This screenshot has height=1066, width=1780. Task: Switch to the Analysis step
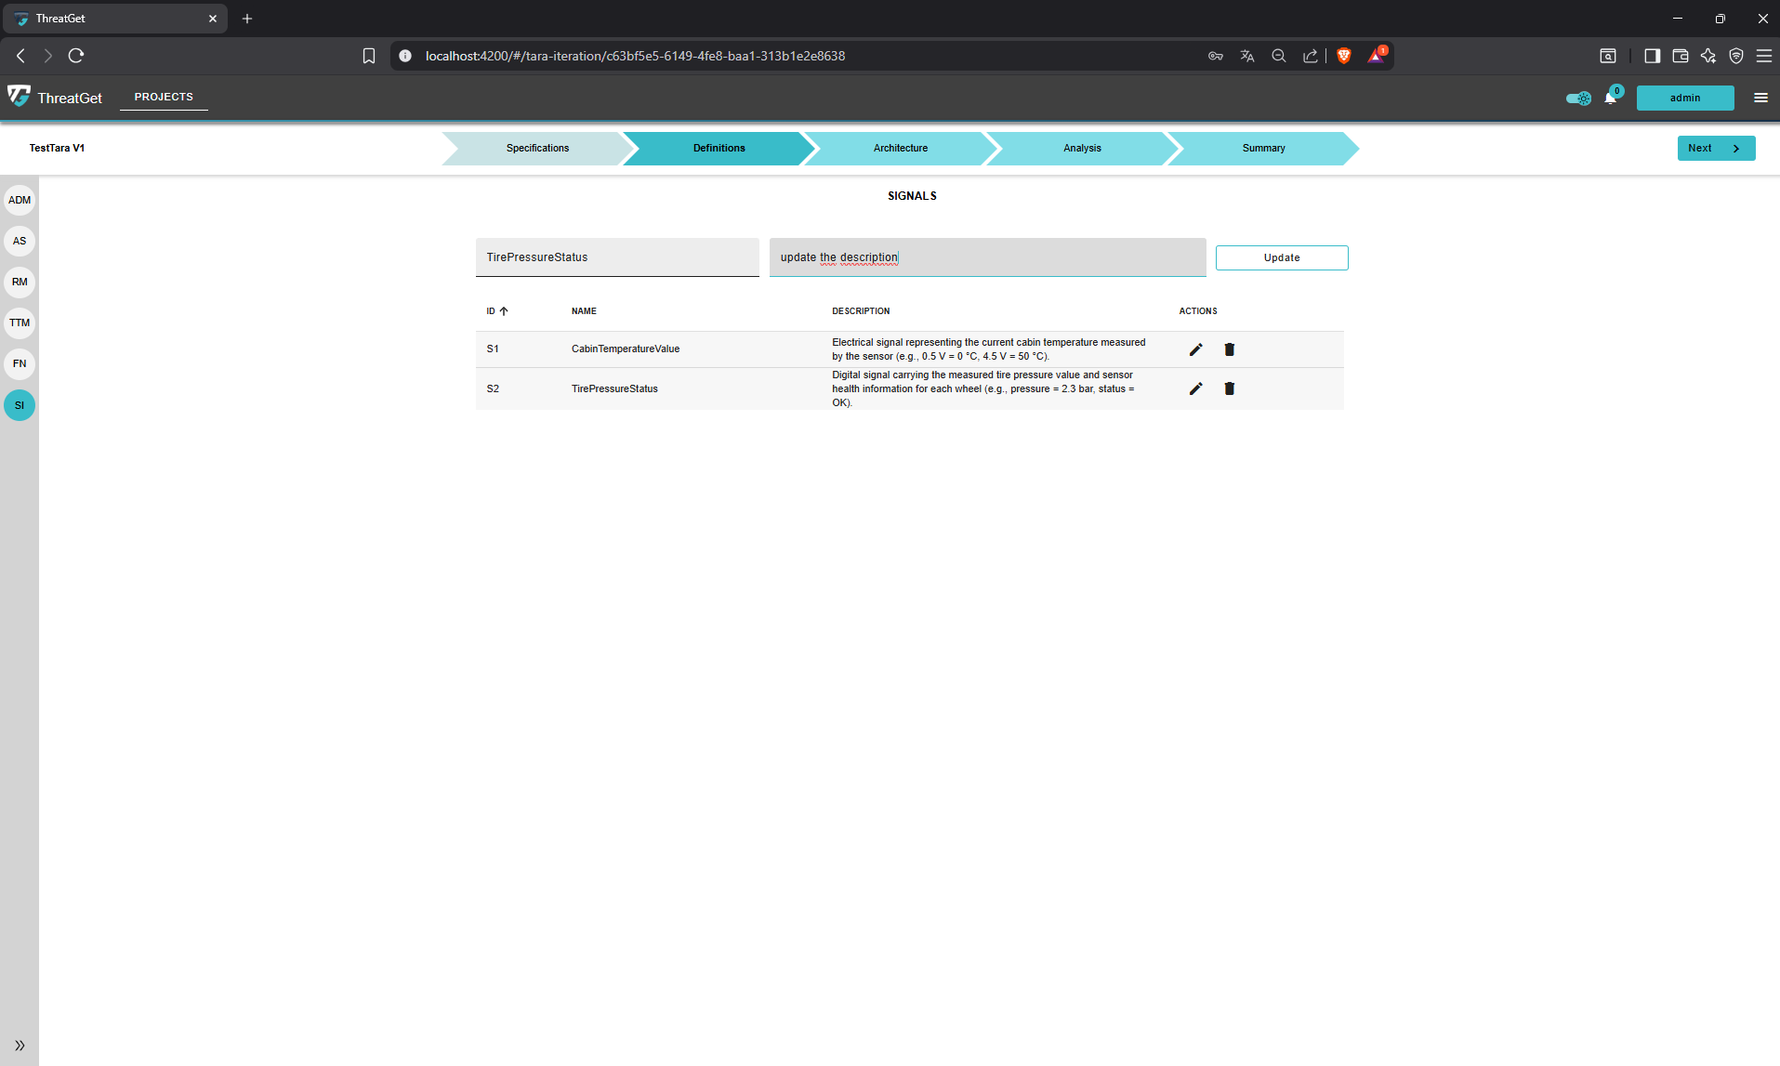(1082, 149)
